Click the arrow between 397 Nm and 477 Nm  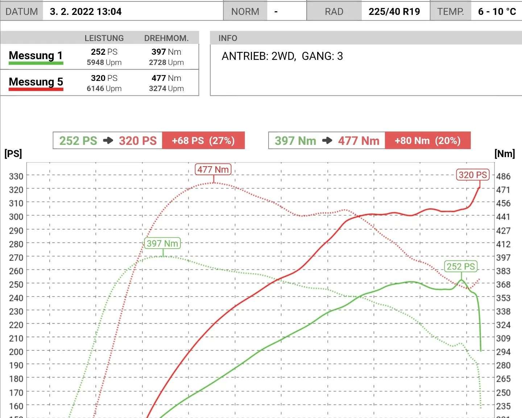tap(327, 141)
